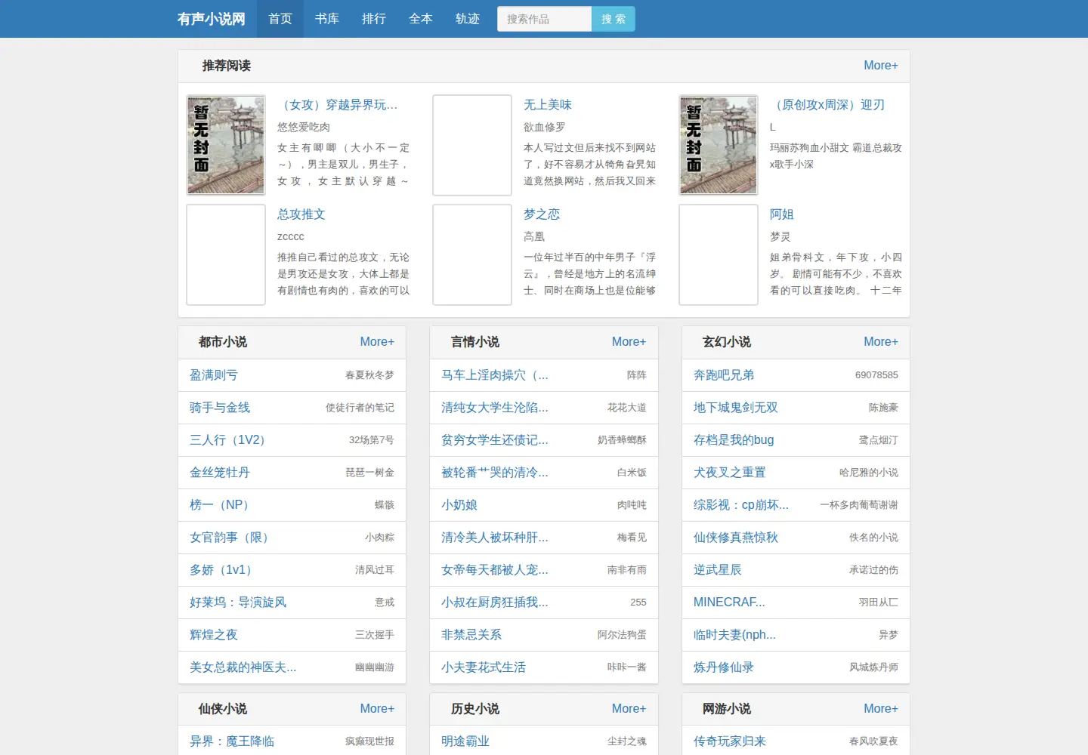This screenshot has width=1088, height=755.
Task: Open the 总攻推文 title link
Action: [x=301, y=214]
